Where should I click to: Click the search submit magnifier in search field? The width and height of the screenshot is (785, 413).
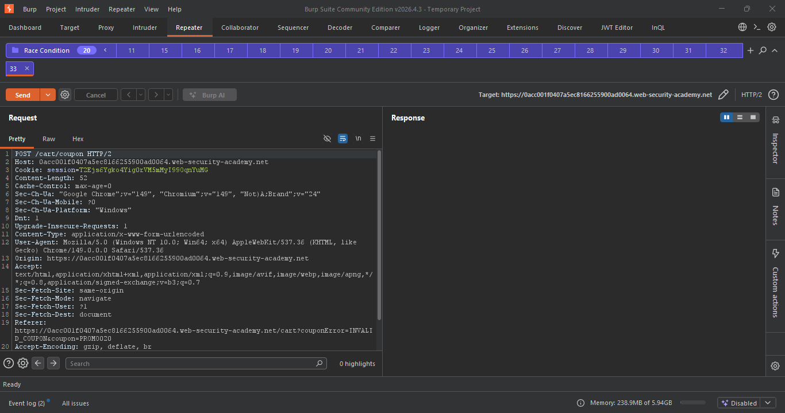coord(320,363)
